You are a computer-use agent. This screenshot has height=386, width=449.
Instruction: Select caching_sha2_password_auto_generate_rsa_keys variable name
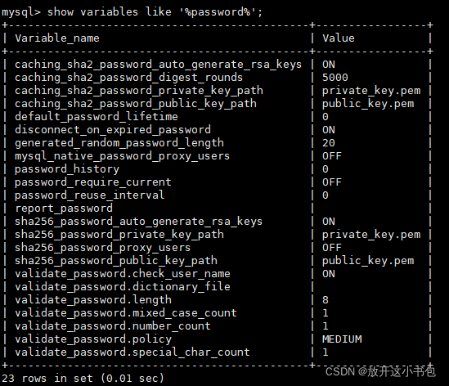pyautogui.click(x=158, y=65)
